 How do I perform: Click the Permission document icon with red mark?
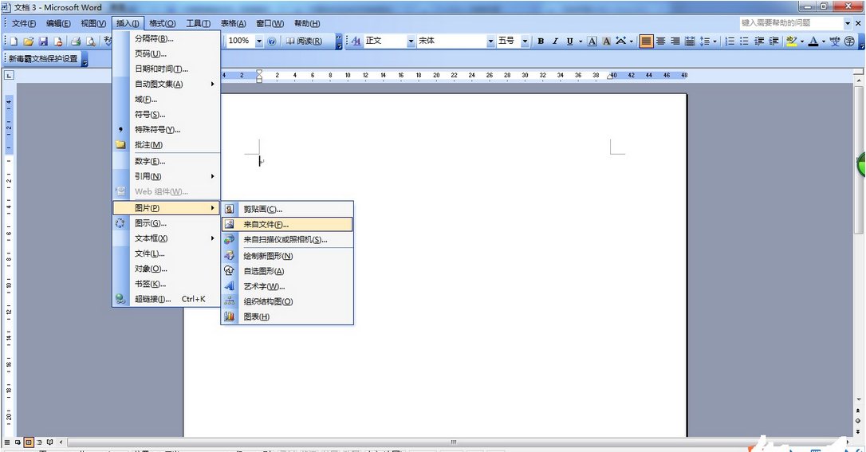click(x=58, y=41)
